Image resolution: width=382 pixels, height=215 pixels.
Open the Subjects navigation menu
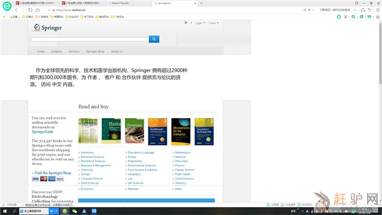coord(56,52)
